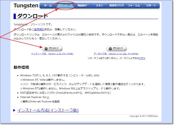The image size is (174, 125).
Task: Open the サポート tab
Action: point(151,5)
